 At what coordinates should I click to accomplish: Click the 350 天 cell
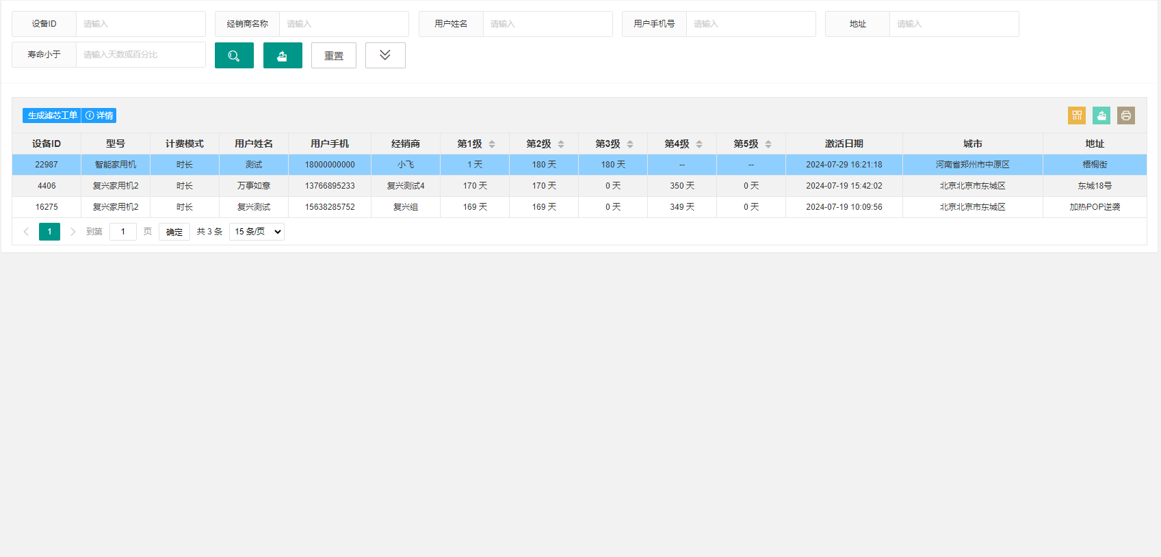tap(682, 186)
